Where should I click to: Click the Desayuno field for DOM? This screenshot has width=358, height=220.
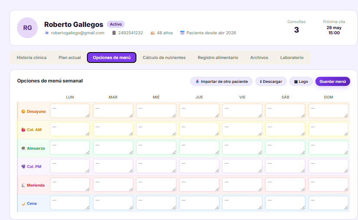(328, 111)
